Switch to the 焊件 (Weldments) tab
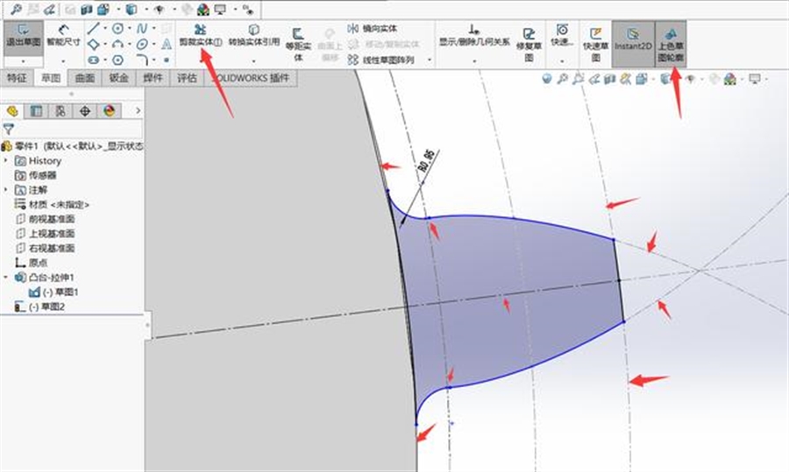Viewport: 789px width, 472px height. tap(153, 78)
